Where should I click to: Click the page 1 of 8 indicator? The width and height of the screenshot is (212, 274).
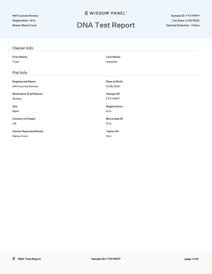[191, 259]
